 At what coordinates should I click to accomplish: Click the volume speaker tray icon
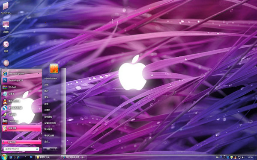243,157
